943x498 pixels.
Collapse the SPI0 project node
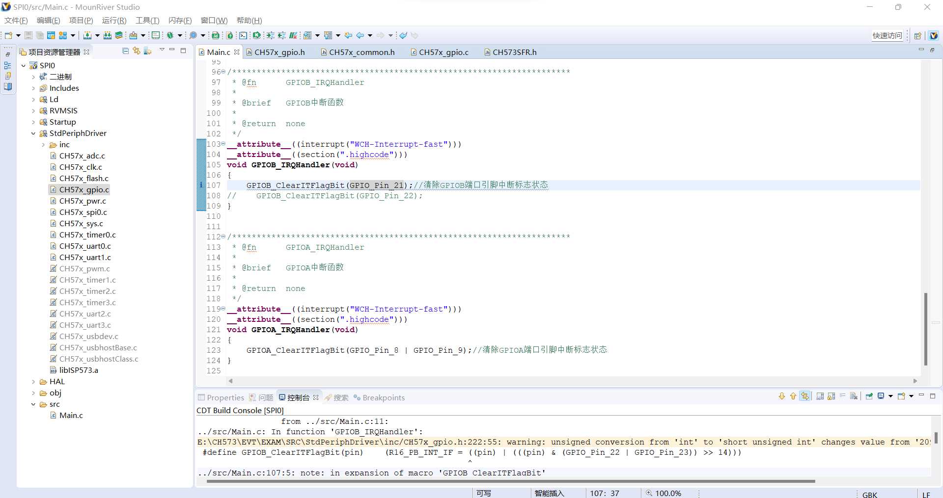(x=23, y=65)
